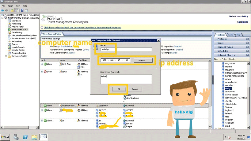Click the Start button
Image resolution: width=251 pixels, height=141 pixels.
(5, 137)
